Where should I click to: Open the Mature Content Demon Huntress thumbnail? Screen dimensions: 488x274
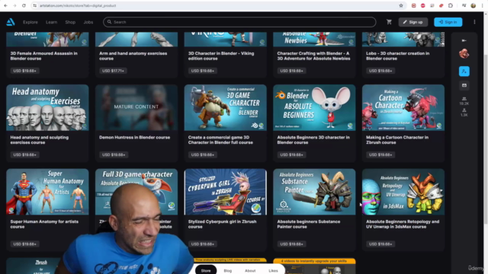136,107
